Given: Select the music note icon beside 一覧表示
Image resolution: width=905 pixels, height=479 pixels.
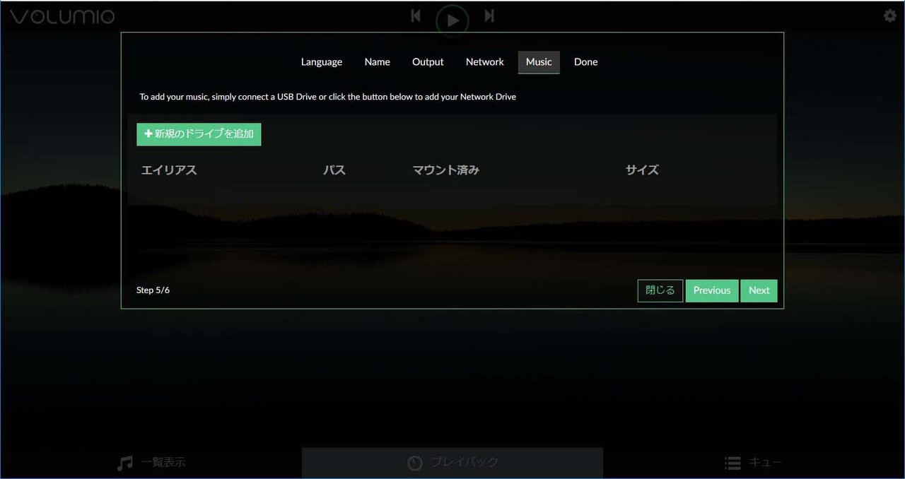Looking at the screenshot, I should [x=124, y=462].
